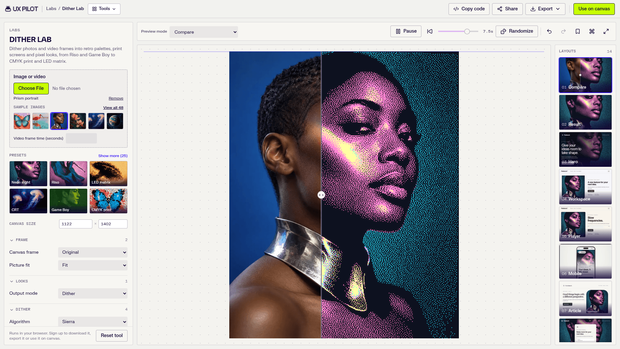Open the Canvas frame dropdown
The image size is (620, 349).
(93, 252)
